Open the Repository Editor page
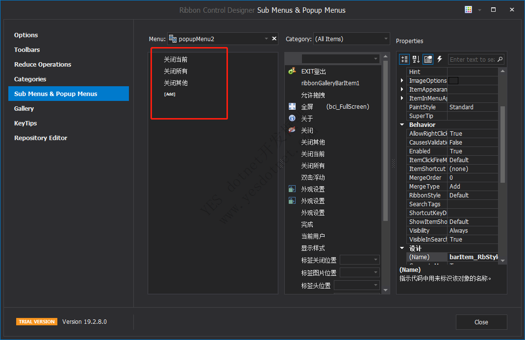The width and height of the screenshot is (525, 340). (41, 138)
